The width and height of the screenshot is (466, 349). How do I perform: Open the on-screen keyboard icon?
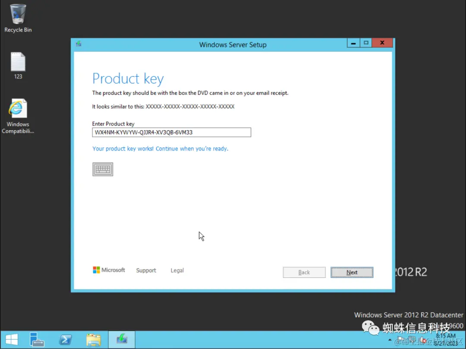pyautogui.click(x=103, y=169)
